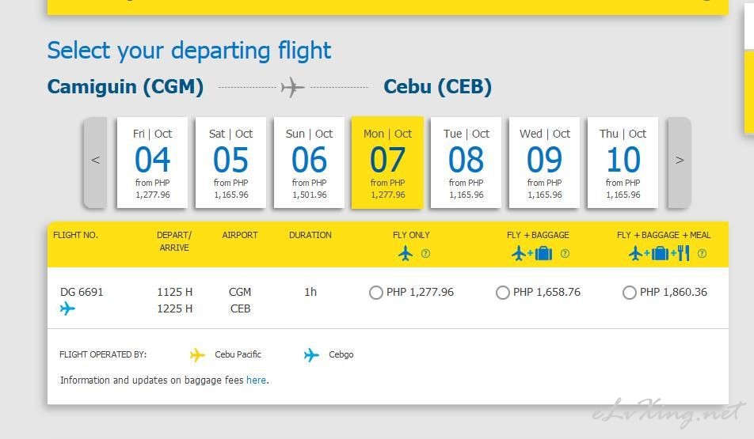Select Thu Oct 10 departure date
The height and width of the screenshot is (439, 754).
coord(623,162)
